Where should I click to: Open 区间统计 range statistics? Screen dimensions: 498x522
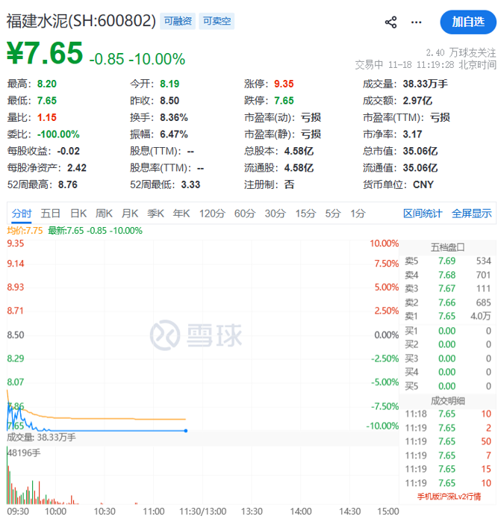point(423,214)
